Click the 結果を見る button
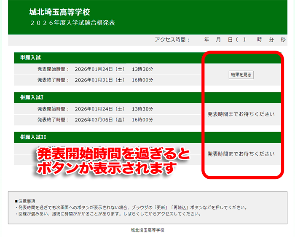The height and width of the screenshot is (237, 295). [241, 75]
